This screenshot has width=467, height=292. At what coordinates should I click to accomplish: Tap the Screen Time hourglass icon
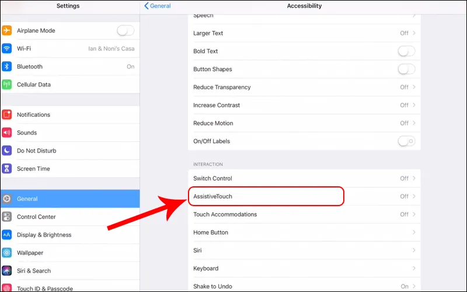(x=6, y=169)
